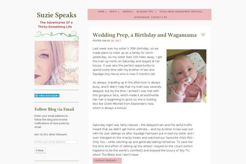
Task: Click the Thirty-Something Life tagline text
Action: pyautogui.click(x=55, y=27)
